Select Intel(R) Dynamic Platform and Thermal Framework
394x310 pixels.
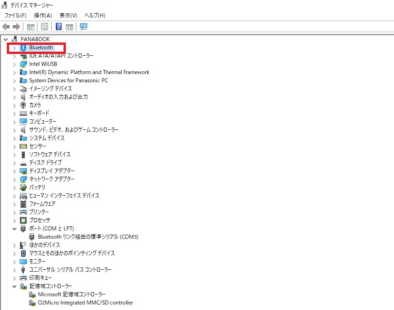click(x=89, y=72)
